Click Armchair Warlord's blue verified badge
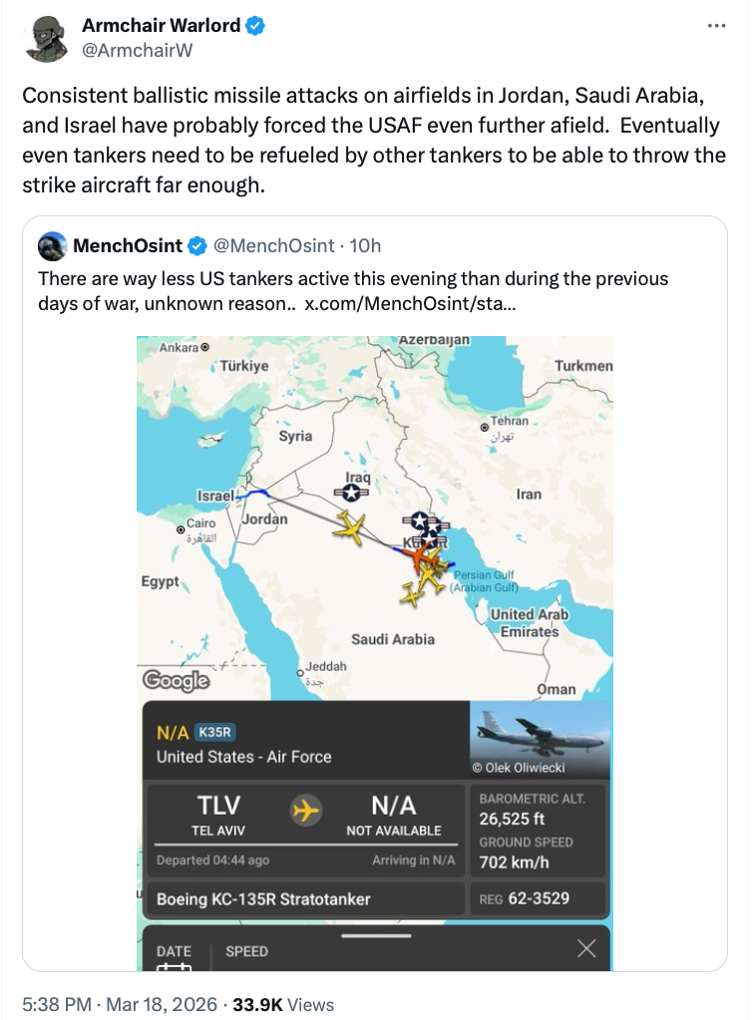The height and width of the screenshot is (1020, 752). 256,26
